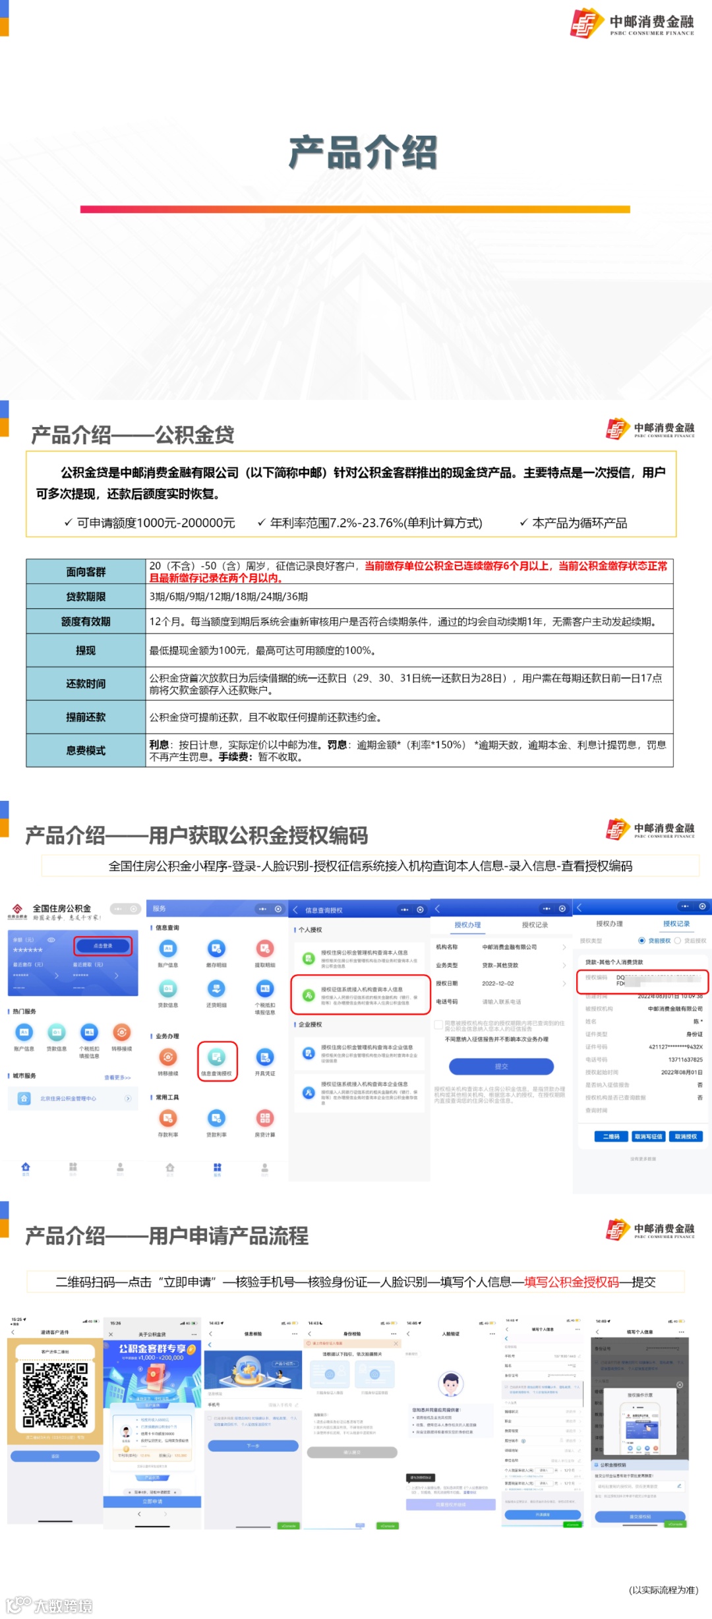Tap home icon in 全国住房公积金 bottom bar
The height and width of the screenshot is (1619, 712).
click(26, 1168)
